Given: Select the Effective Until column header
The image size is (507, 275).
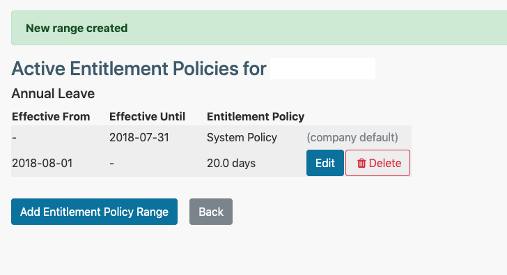Looking at the screenshot, I should pyautogui.click(x=147, y=116).
